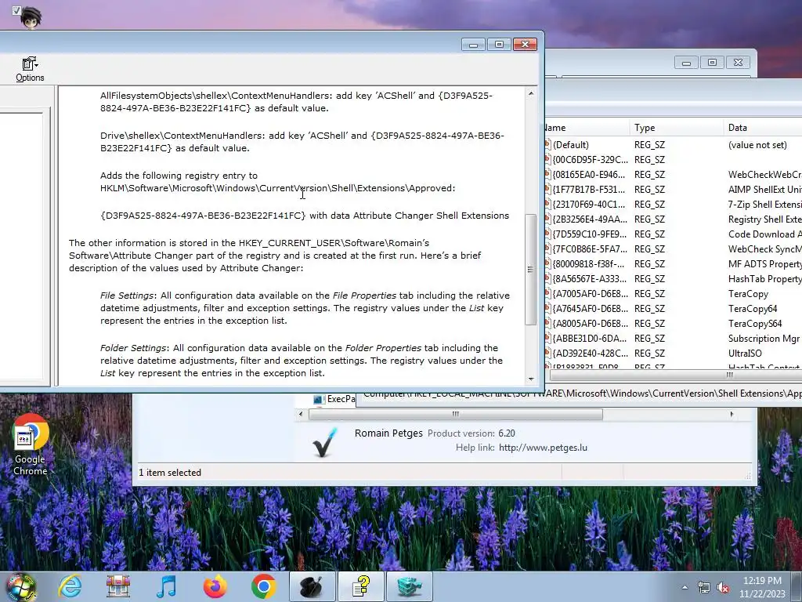Select registry value {A8005AF0-D6E8...
The image size is (802, 602).
coord(590,323)
